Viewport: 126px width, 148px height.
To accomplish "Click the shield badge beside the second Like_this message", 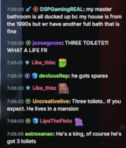I will (x=28, y=88).
